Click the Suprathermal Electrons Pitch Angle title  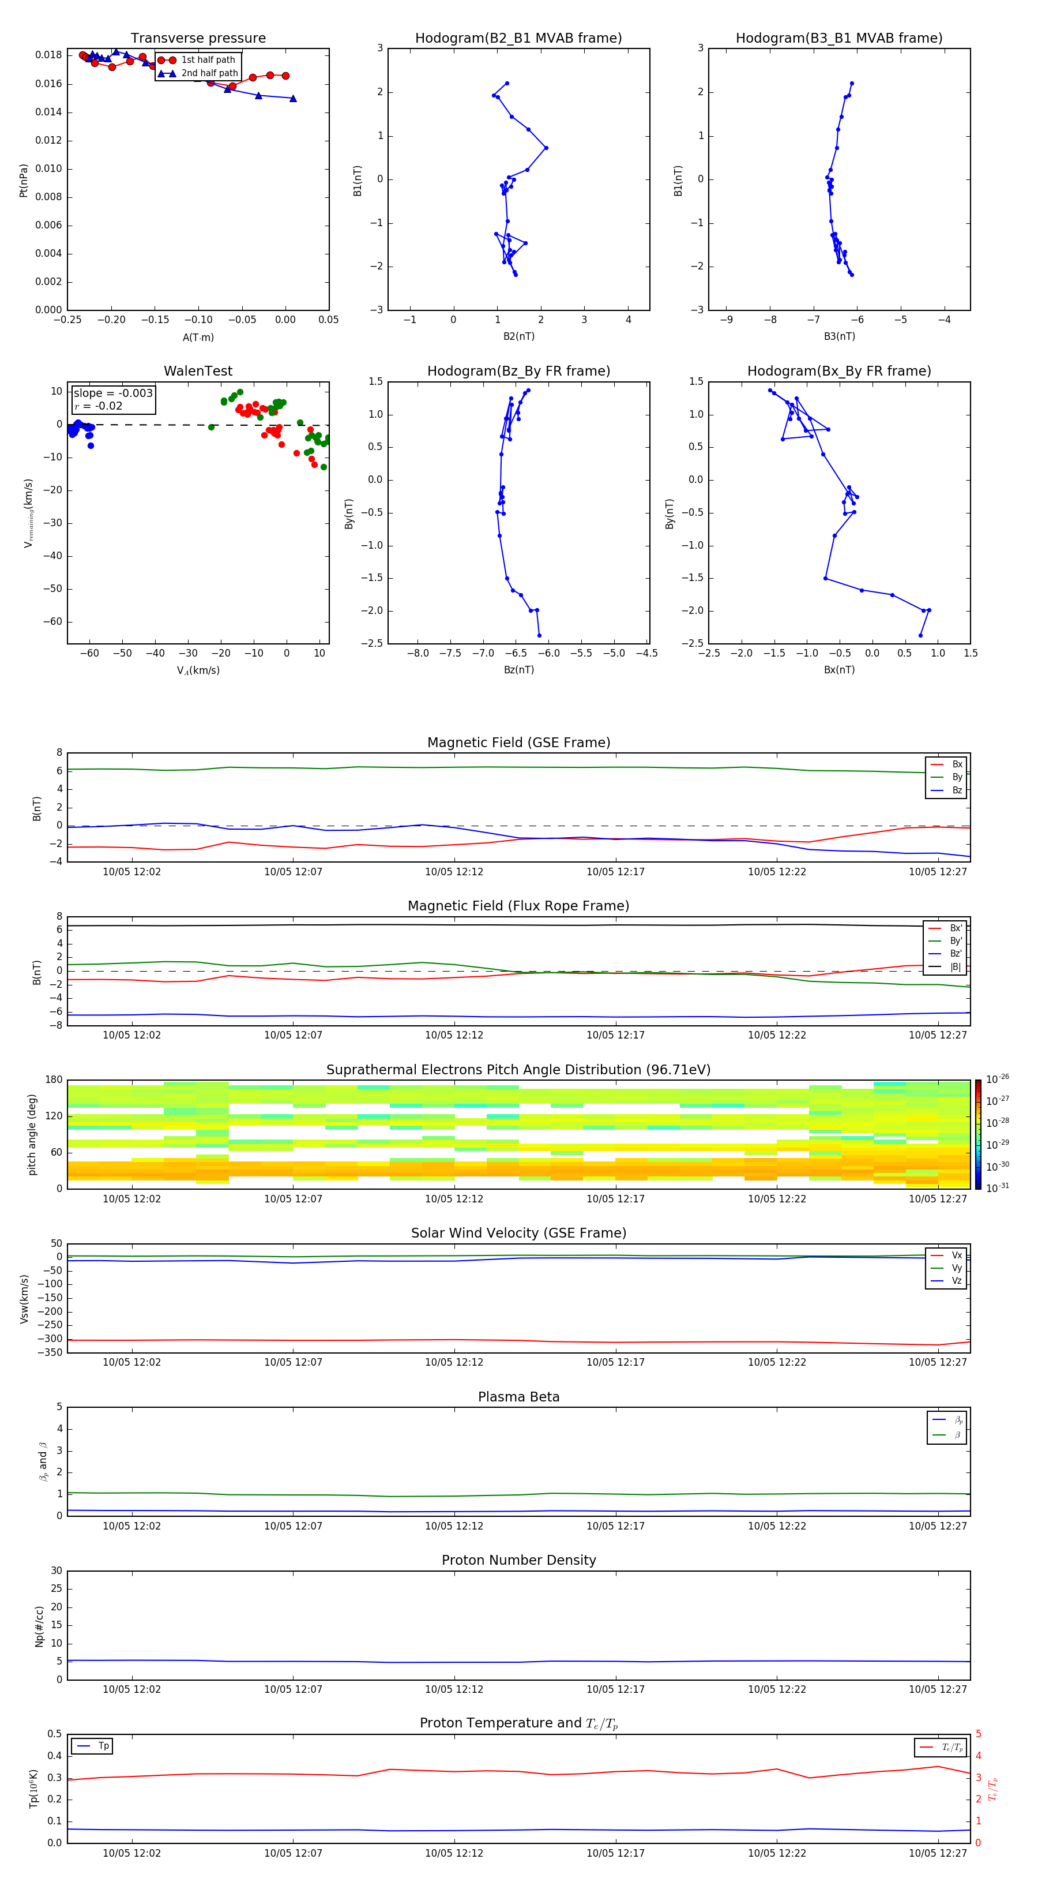pyautogui.click(x=518, y=1070)
